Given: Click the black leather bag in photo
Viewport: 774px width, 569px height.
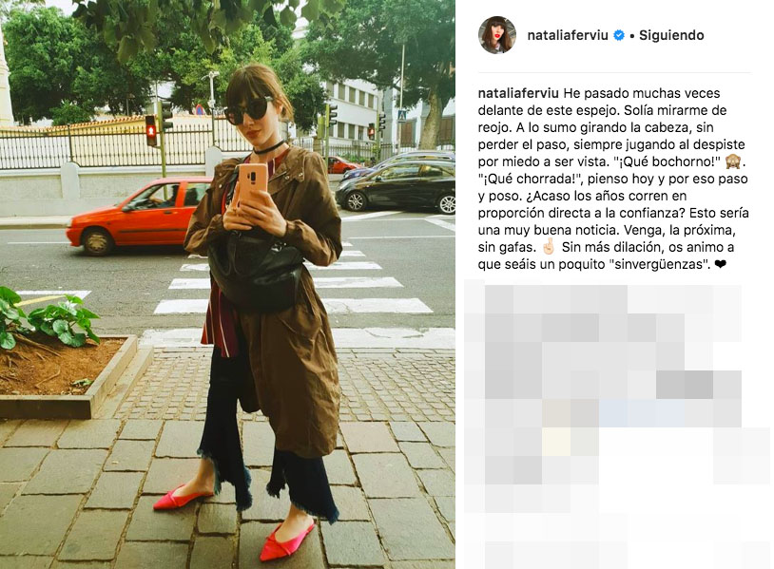Looking at the screenshot, I should (255, 268).
